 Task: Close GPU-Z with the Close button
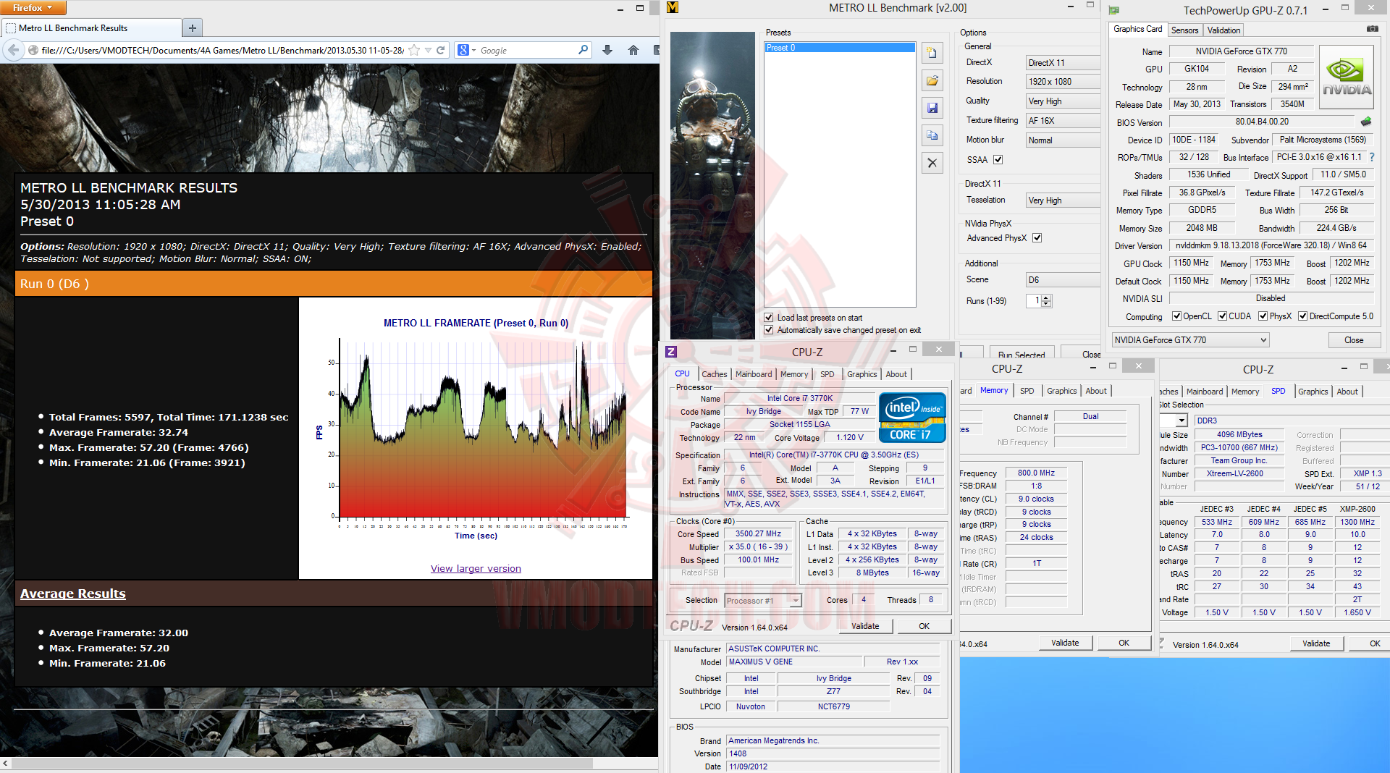coord(1354,340)
